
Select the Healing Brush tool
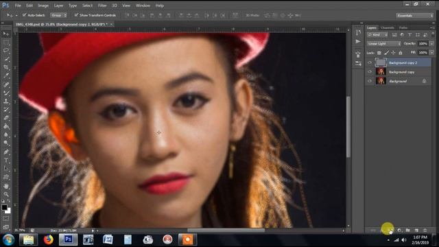(6, 84)
